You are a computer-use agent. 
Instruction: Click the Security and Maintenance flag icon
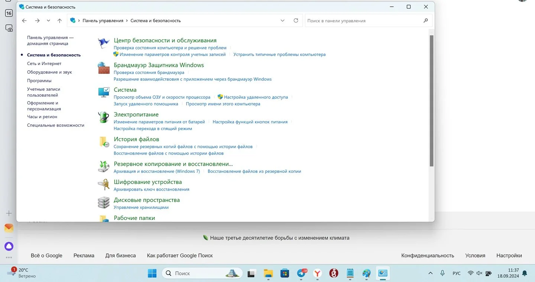click(104, 43)
